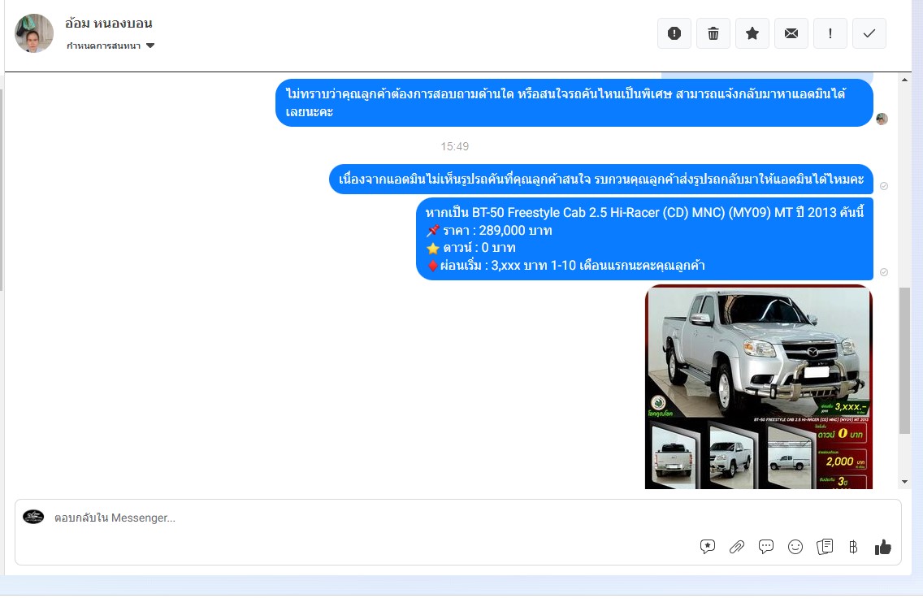Click small seen avatar beside first message
Screen dimensions: 923x611
click(882, 119)
